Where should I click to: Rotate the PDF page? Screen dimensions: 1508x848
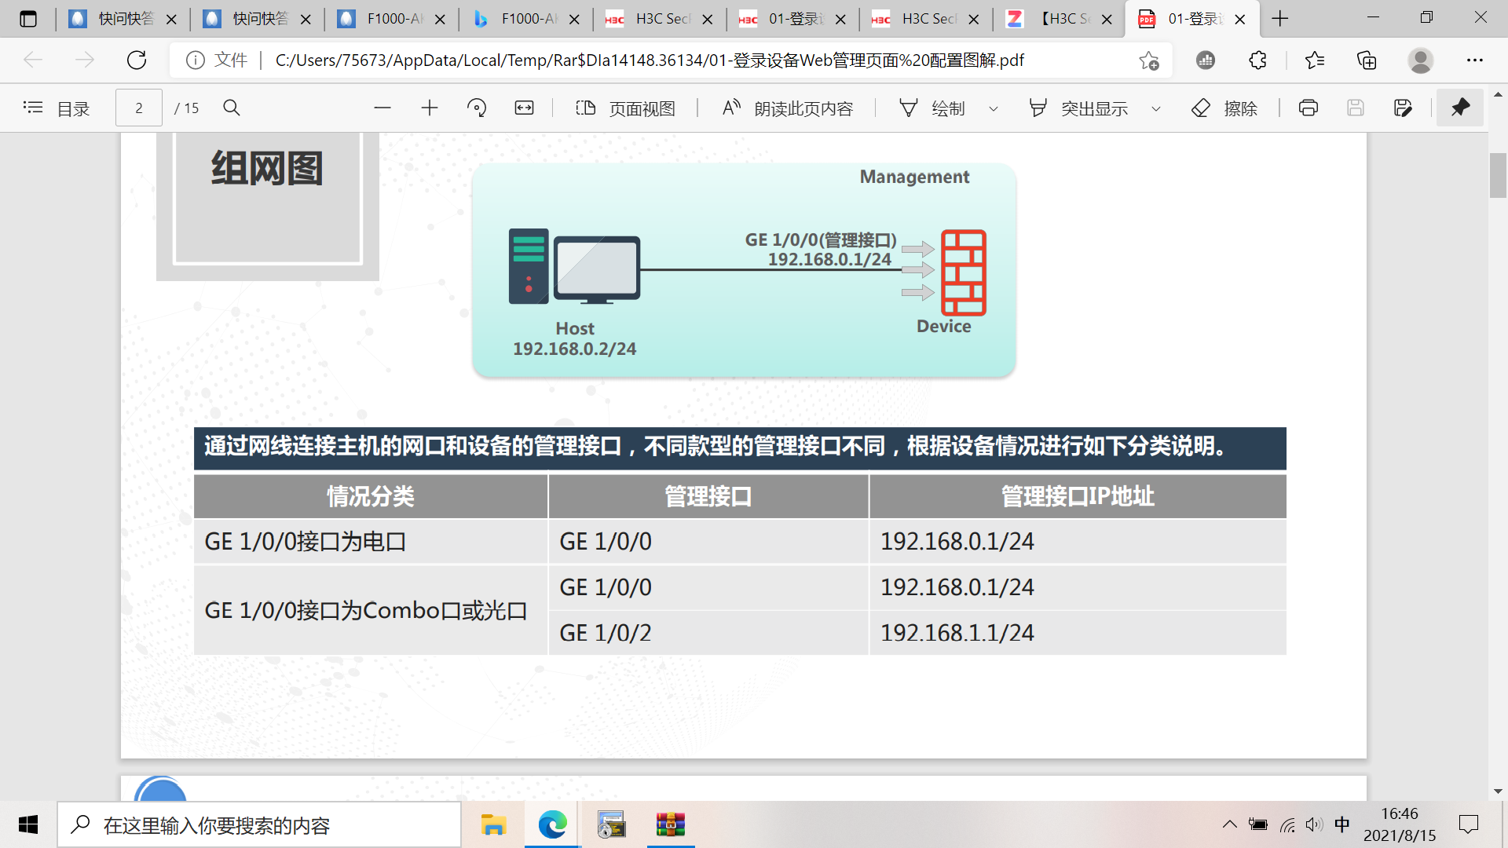[x=477, y=108]
